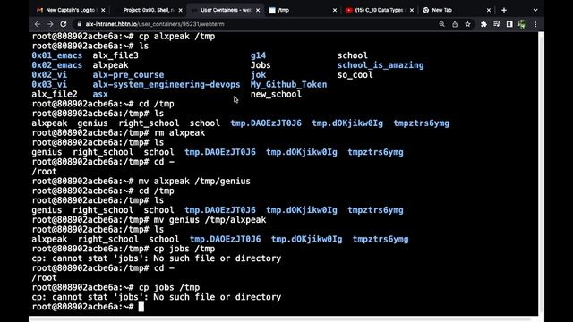Viewport: 573px width, 322px height.
Task: Click the My_Github_Token directory name
Action: pyautogui.click(x=288, y=84)
